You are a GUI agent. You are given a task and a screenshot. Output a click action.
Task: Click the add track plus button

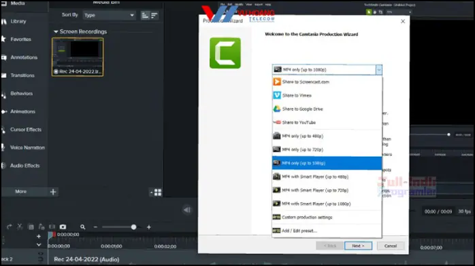pos(39,236)
